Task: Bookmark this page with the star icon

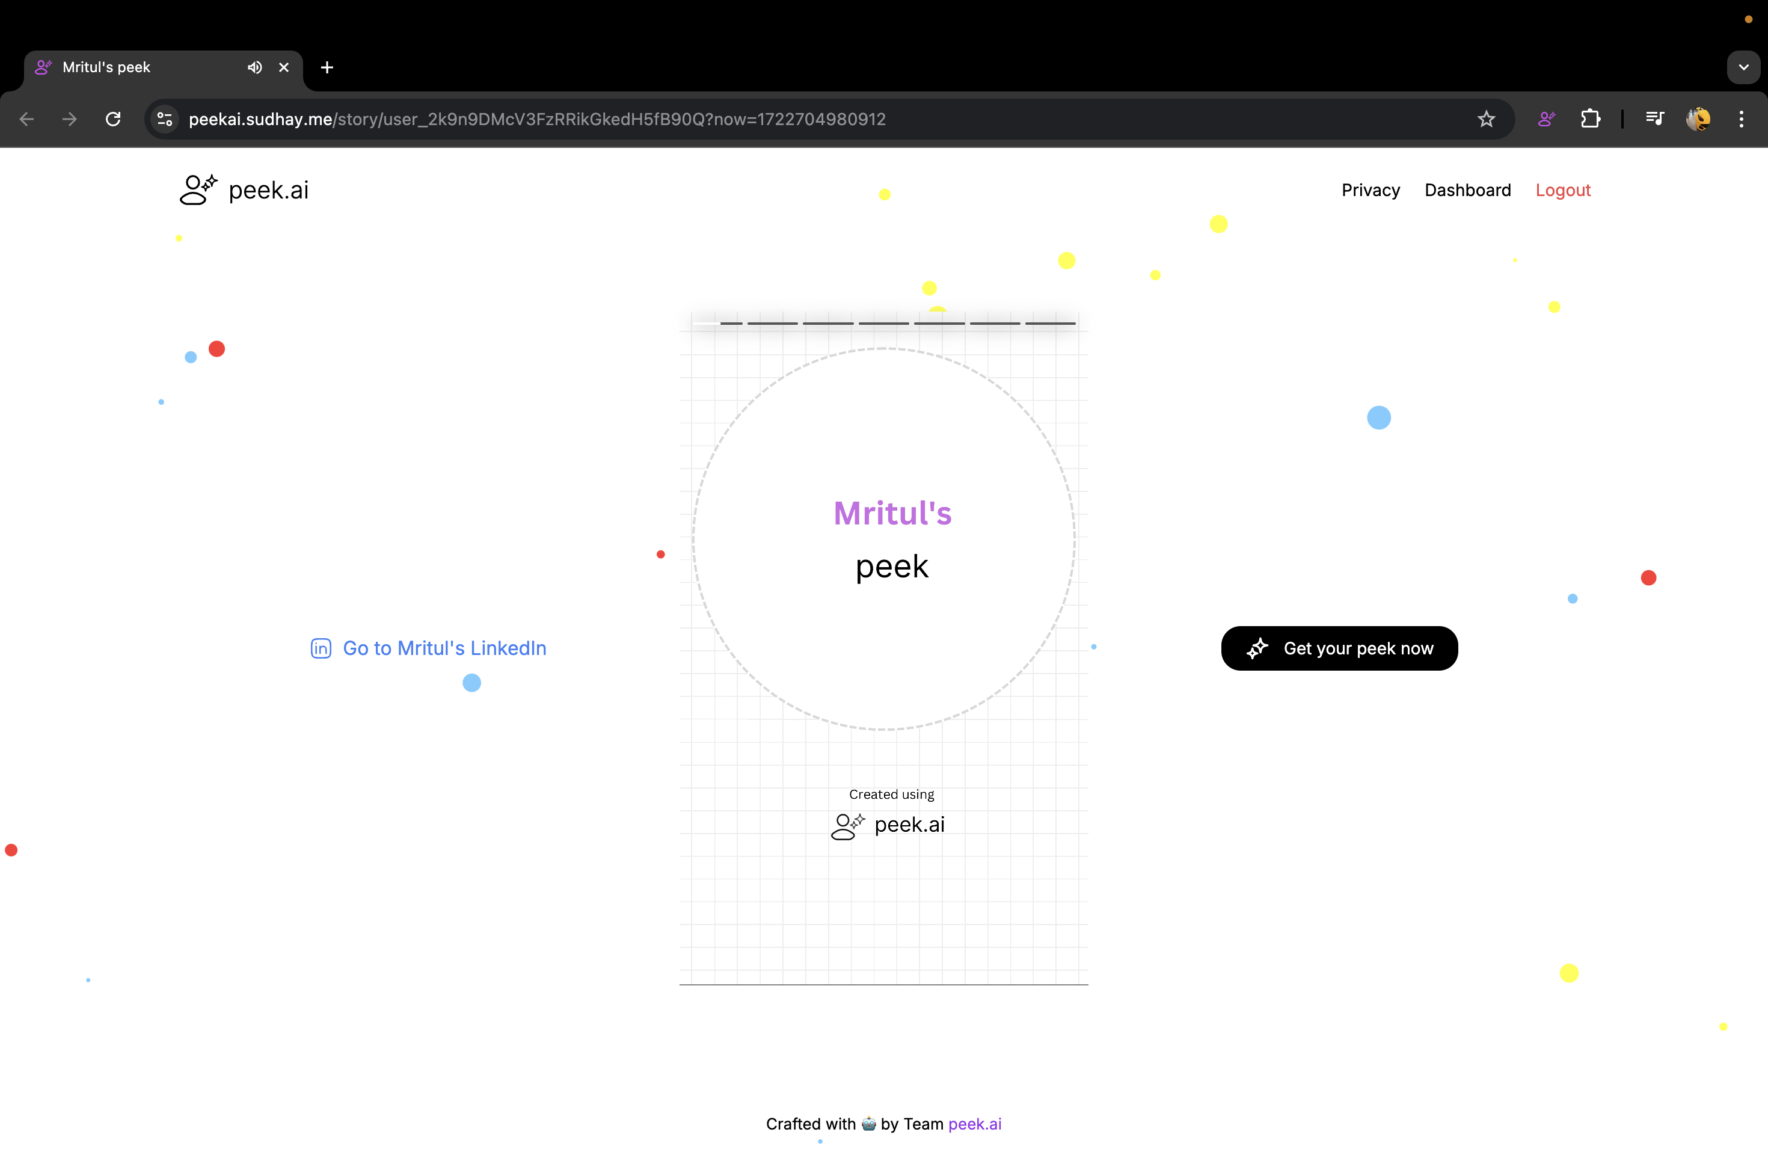Action: click(x=1486, y=119)
